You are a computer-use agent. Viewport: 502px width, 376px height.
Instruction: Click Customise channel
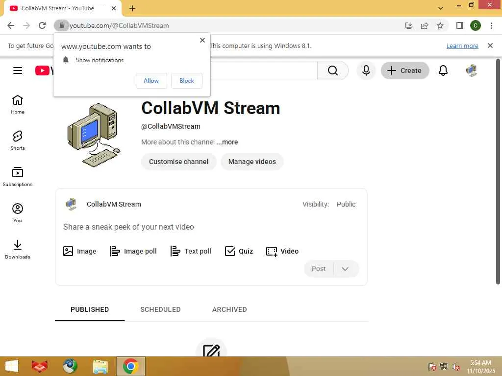point(178,162)
